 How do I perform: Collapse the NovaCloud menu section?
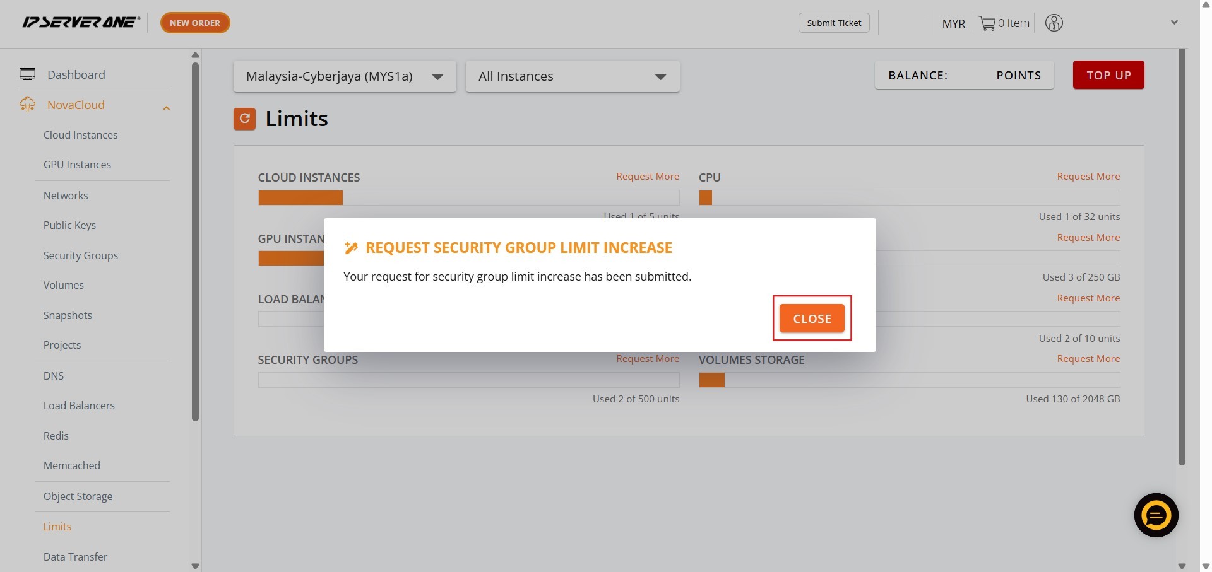167,108
